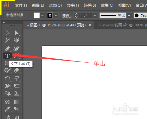Close the 未标题-1 tab

coord(90,25)
